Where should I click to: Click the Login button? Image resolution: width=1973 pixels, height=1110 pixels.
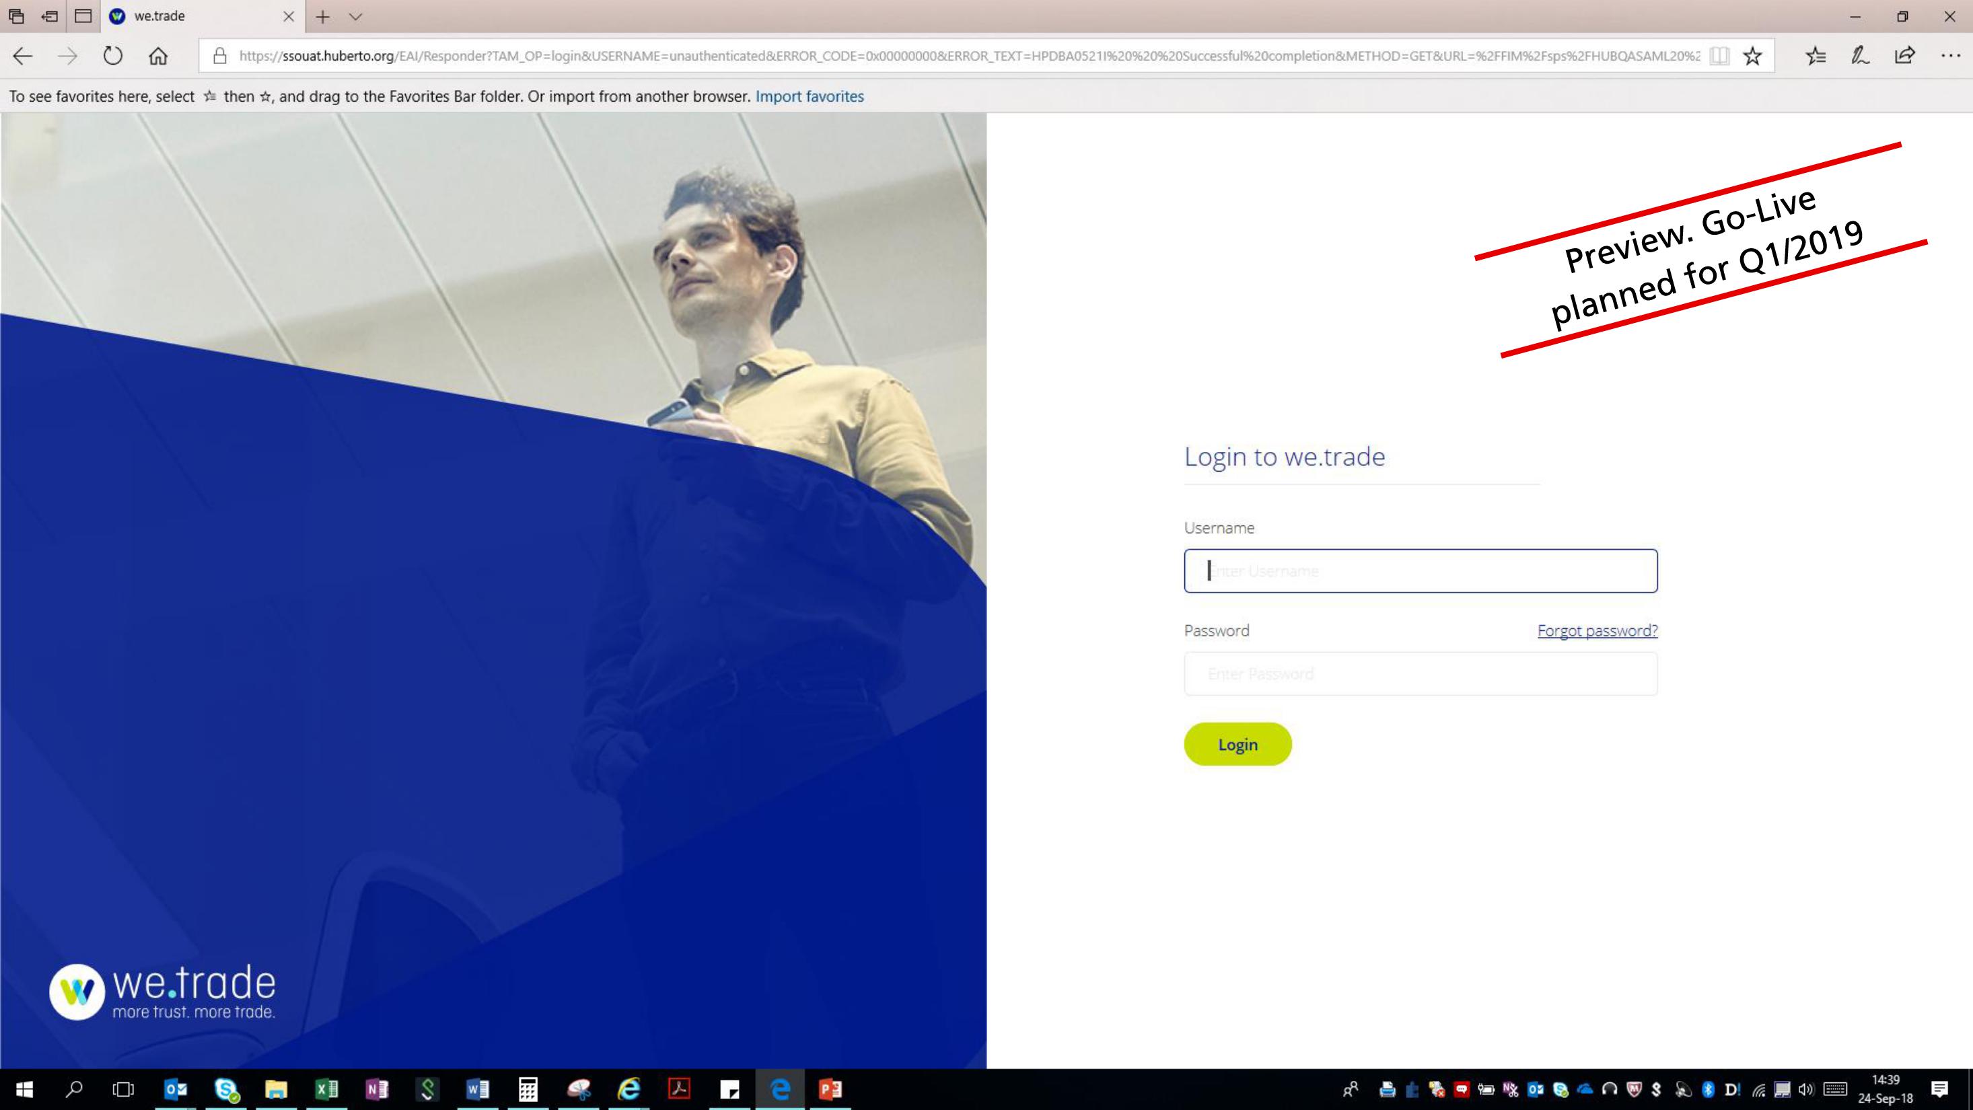click(1237, 743)
